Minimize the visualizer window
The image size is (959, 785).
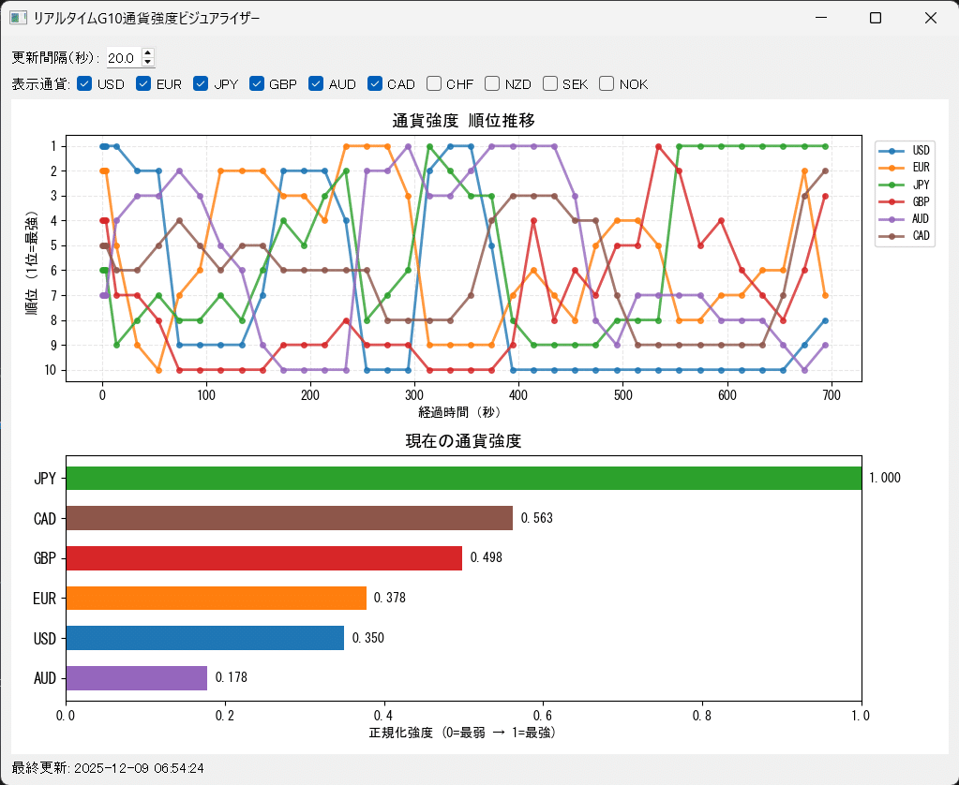820,19
